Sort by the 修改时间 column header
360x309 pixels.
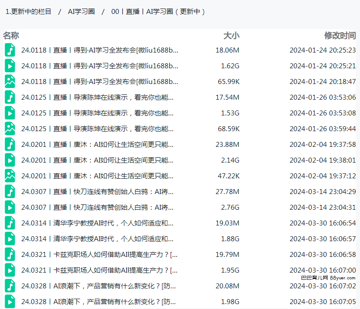(340, 35)
